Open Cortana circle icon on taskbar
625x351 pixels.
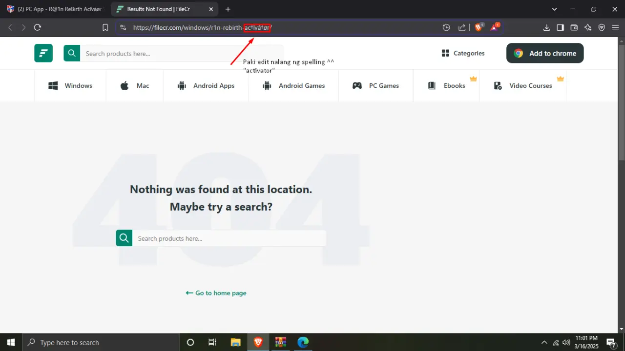point(190,342)
